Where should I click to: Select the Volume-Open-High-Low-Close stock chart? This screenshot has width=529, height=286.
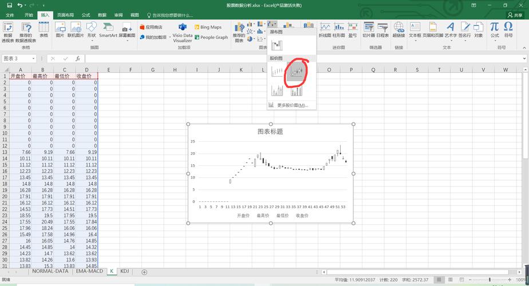(297, 90)
